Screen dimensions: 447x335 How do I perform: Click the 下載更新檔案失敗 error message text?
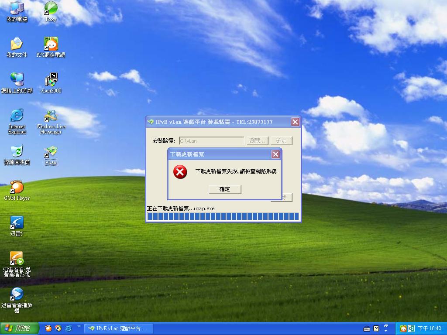(x=237, y=171)
